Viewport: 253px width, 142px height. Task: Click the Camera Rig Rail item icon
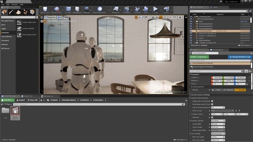[x=19, y=28]
